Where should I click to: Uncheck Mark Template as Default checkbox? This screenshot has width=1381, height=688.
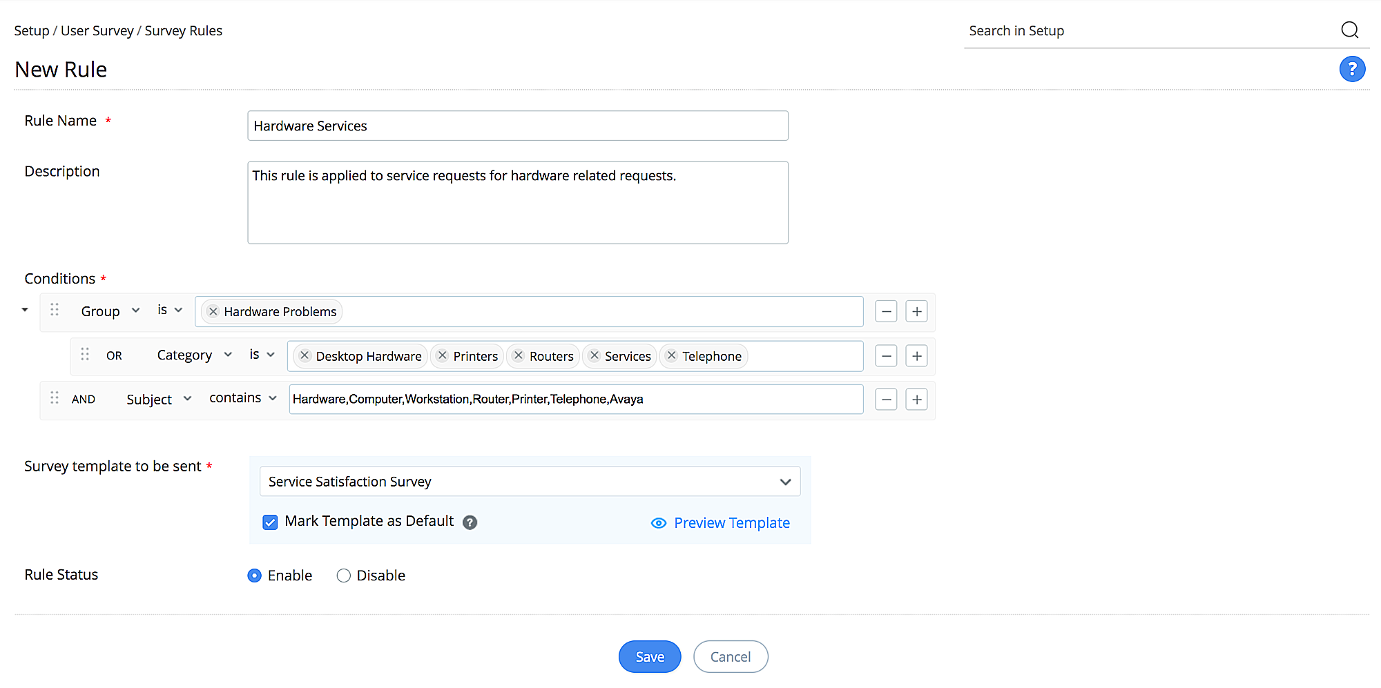pyautogui.click(x=270, y=522)
